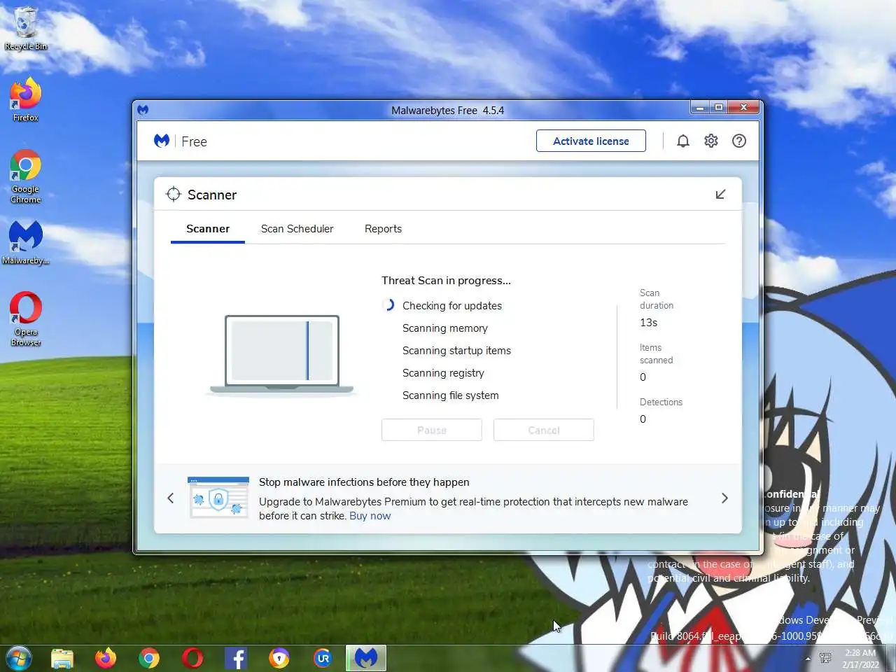This screenshot has height=672, width=896.
Task: Launch Chrome from the taskbar
Action: pyautogui.click(x=149, y=658)
